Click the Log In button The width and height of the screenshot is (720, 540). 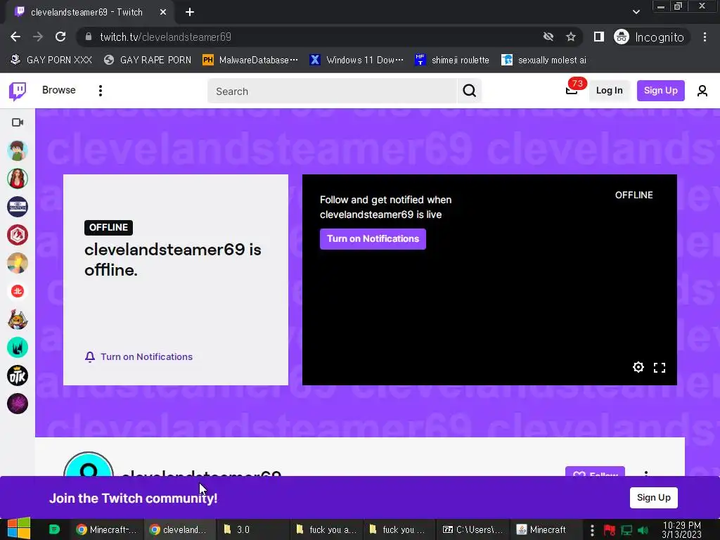point(610,91)
